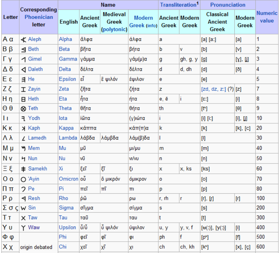Open the [zd, dz, z:] pronunciation link
The height and width of the screenshot is (253, 279).
(214, 89)
